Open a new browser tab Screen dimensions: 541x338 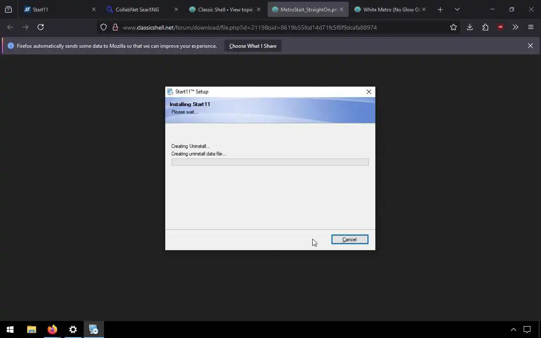(440, 9)
